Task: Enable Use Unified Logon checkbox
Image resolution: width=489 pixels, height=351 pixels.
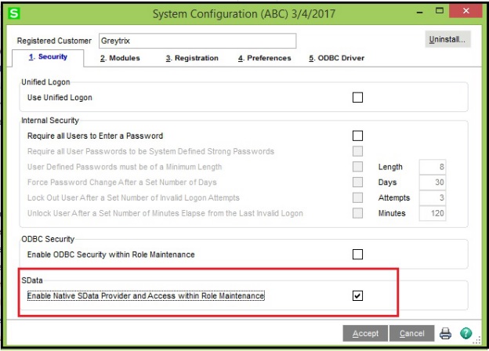Action: (x=357, y=97)
